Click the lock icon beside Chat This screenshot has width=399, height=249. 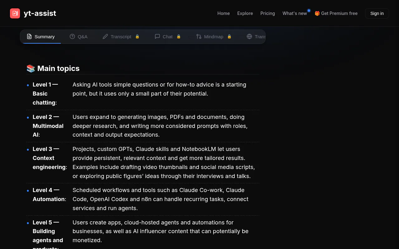tap(179, 36)
